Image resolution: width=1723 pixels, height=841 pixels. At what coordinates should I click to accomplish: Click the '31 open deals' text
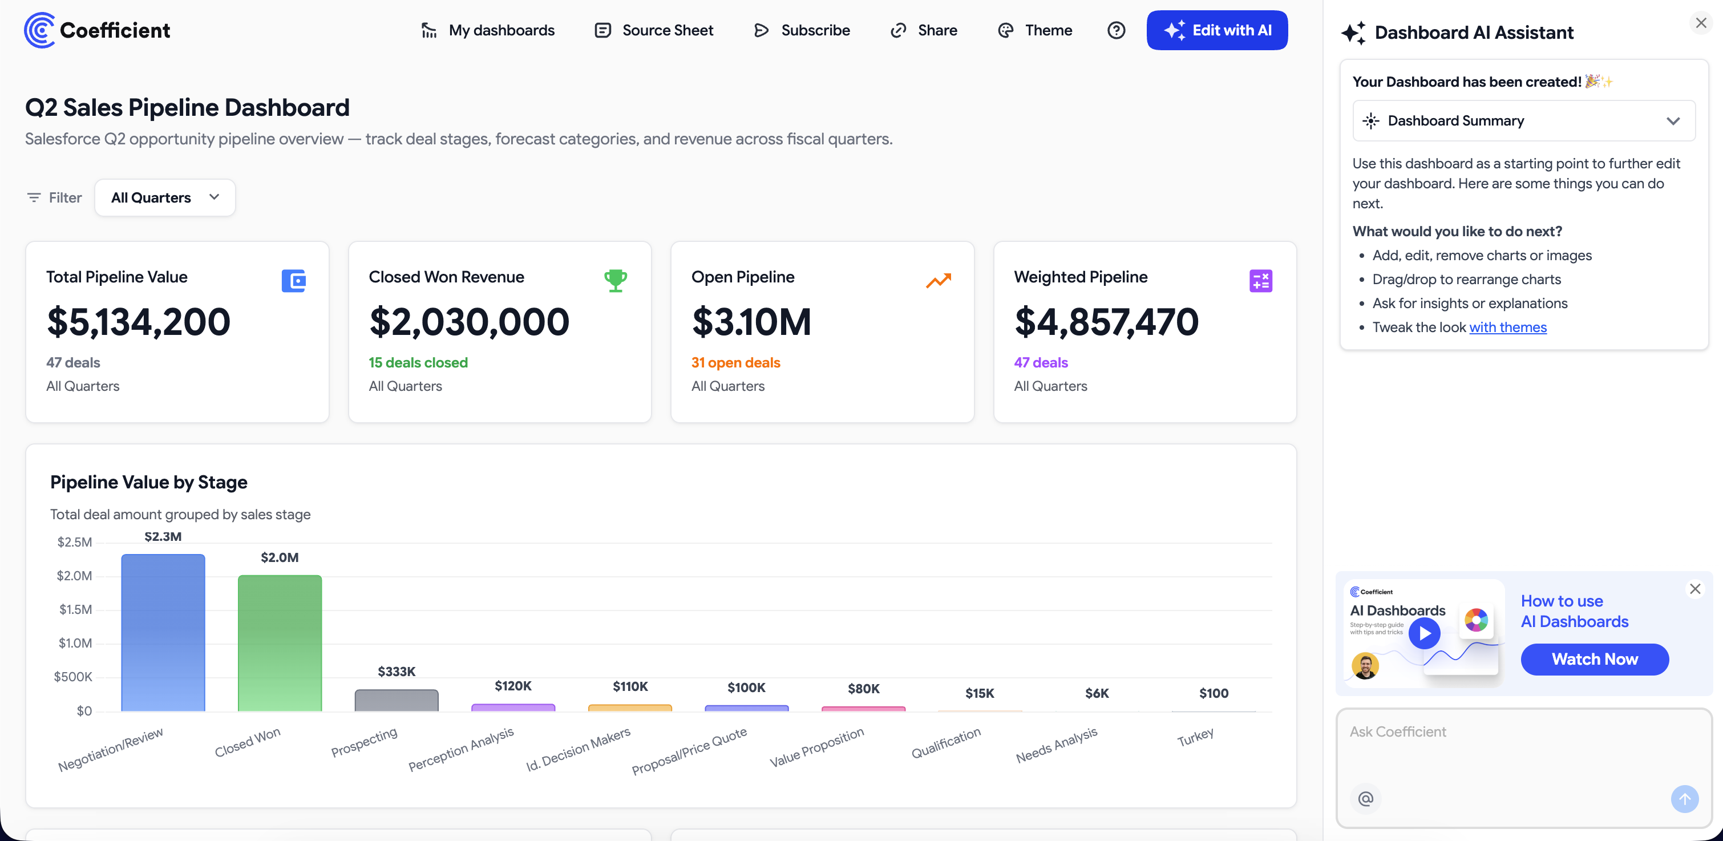[x=736, y=362]
